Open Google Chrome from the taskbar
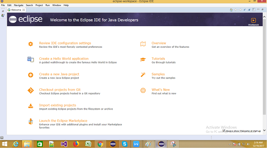 tap(100, 144)
